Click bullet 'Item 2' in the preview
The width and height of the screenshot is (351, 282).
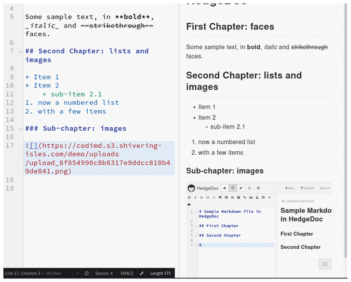pyautogui.click(x=207, y=118)
